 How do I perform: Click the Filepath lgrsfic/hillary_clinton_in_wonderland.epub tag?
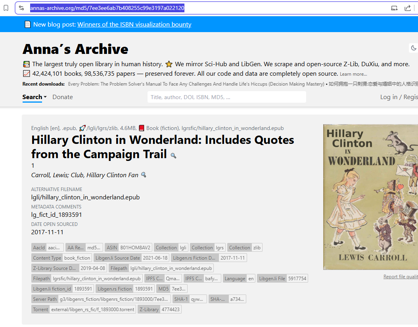click(x=87, y=279)
